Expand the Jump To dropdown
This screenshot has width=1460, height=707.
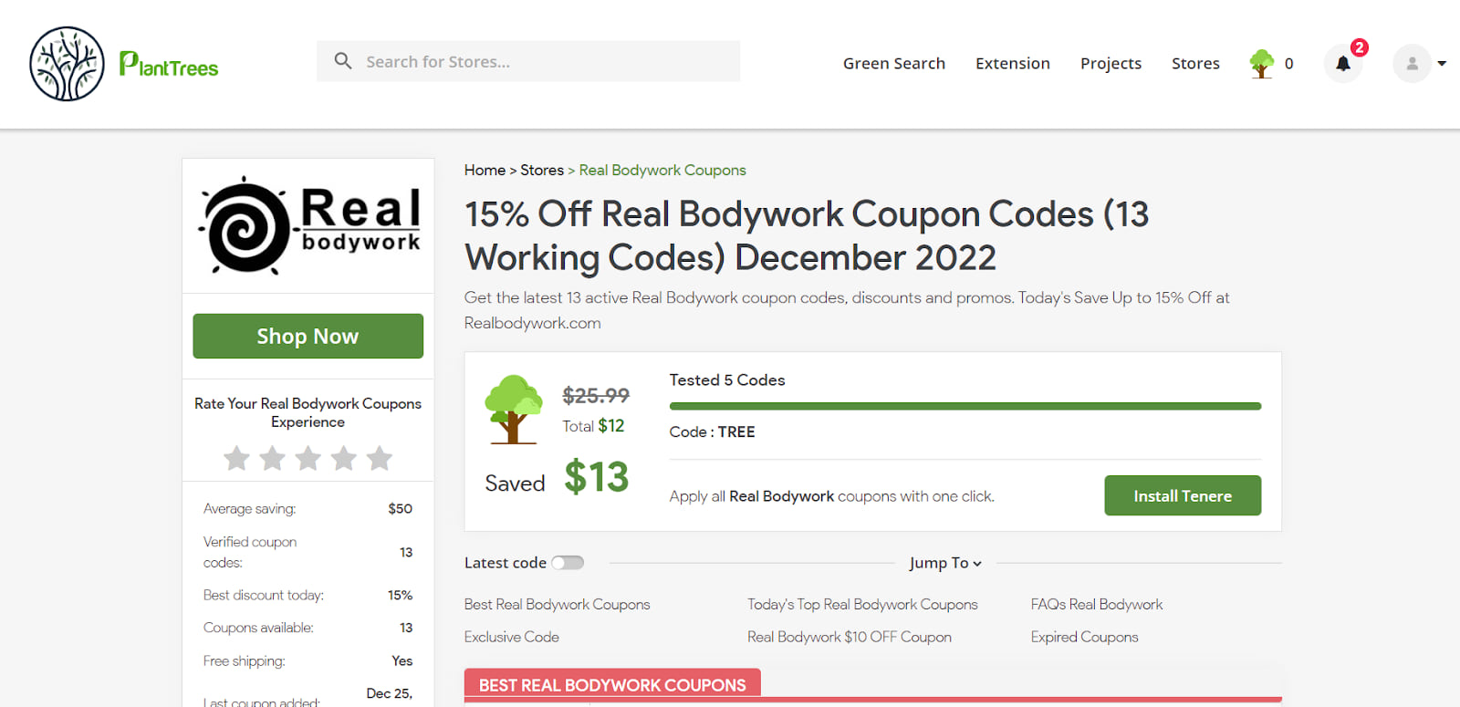click(x=945, y=563)
